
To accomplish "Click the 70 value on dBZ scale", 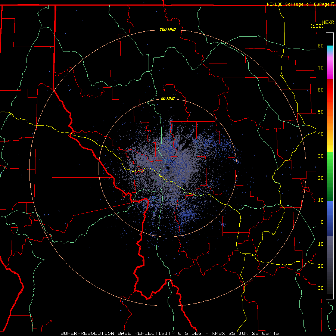I will pos(321,68).
